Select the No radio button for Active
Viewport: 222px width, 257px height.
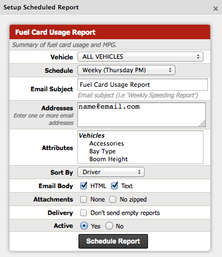[109, 226]
